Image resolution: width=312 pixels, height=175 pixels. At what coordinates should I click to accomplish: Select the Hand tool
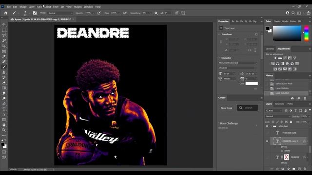4,125
